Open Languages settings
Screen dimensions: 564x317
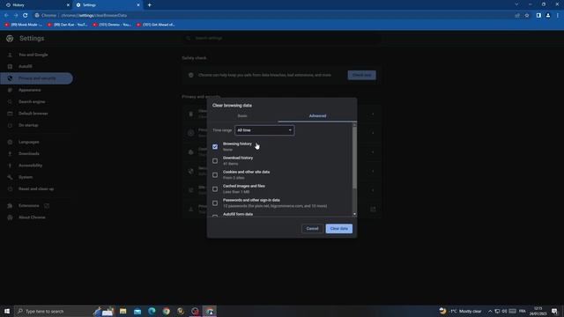click(x=29, y=142)
